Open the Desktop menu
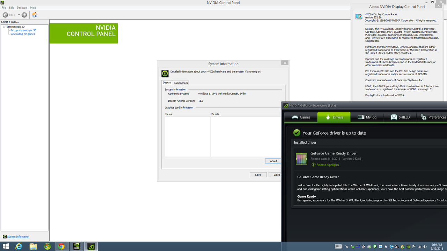Image resolution: width=447 pixels, height=251 pixels. click(x=22, y=7)
